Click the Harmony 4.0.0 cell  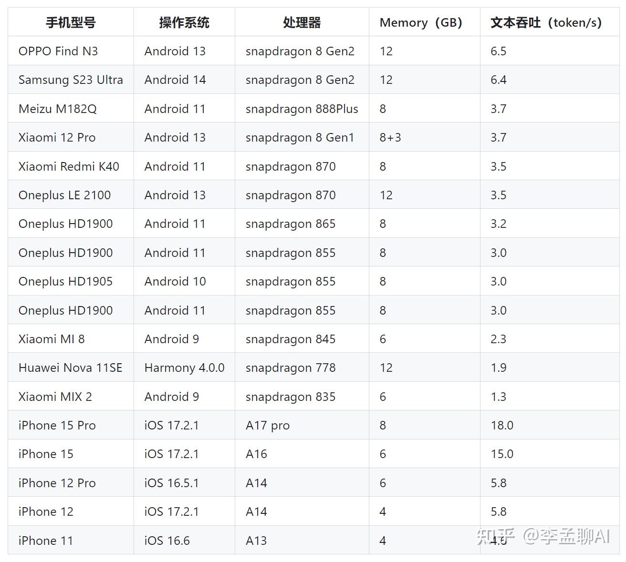[x=184, y=368]
